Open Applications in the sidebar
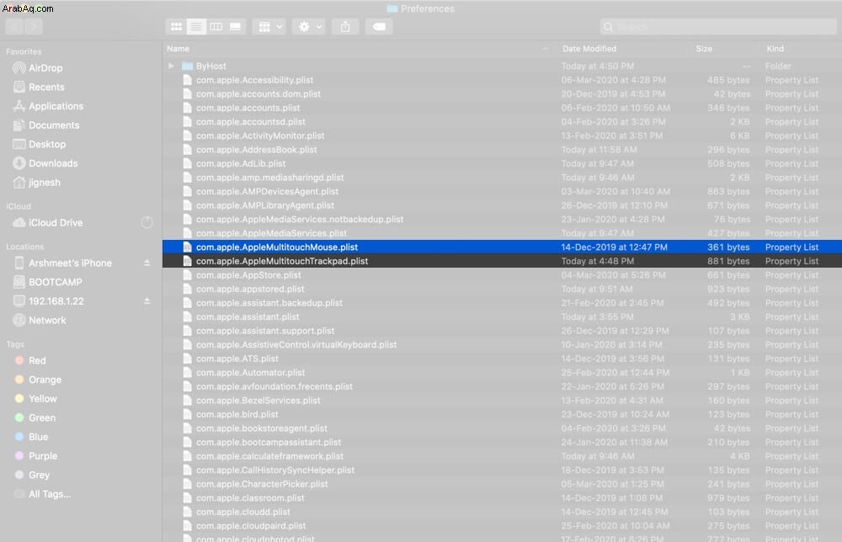The width and height of the screenshot is (842, 542). coord(48,106)
